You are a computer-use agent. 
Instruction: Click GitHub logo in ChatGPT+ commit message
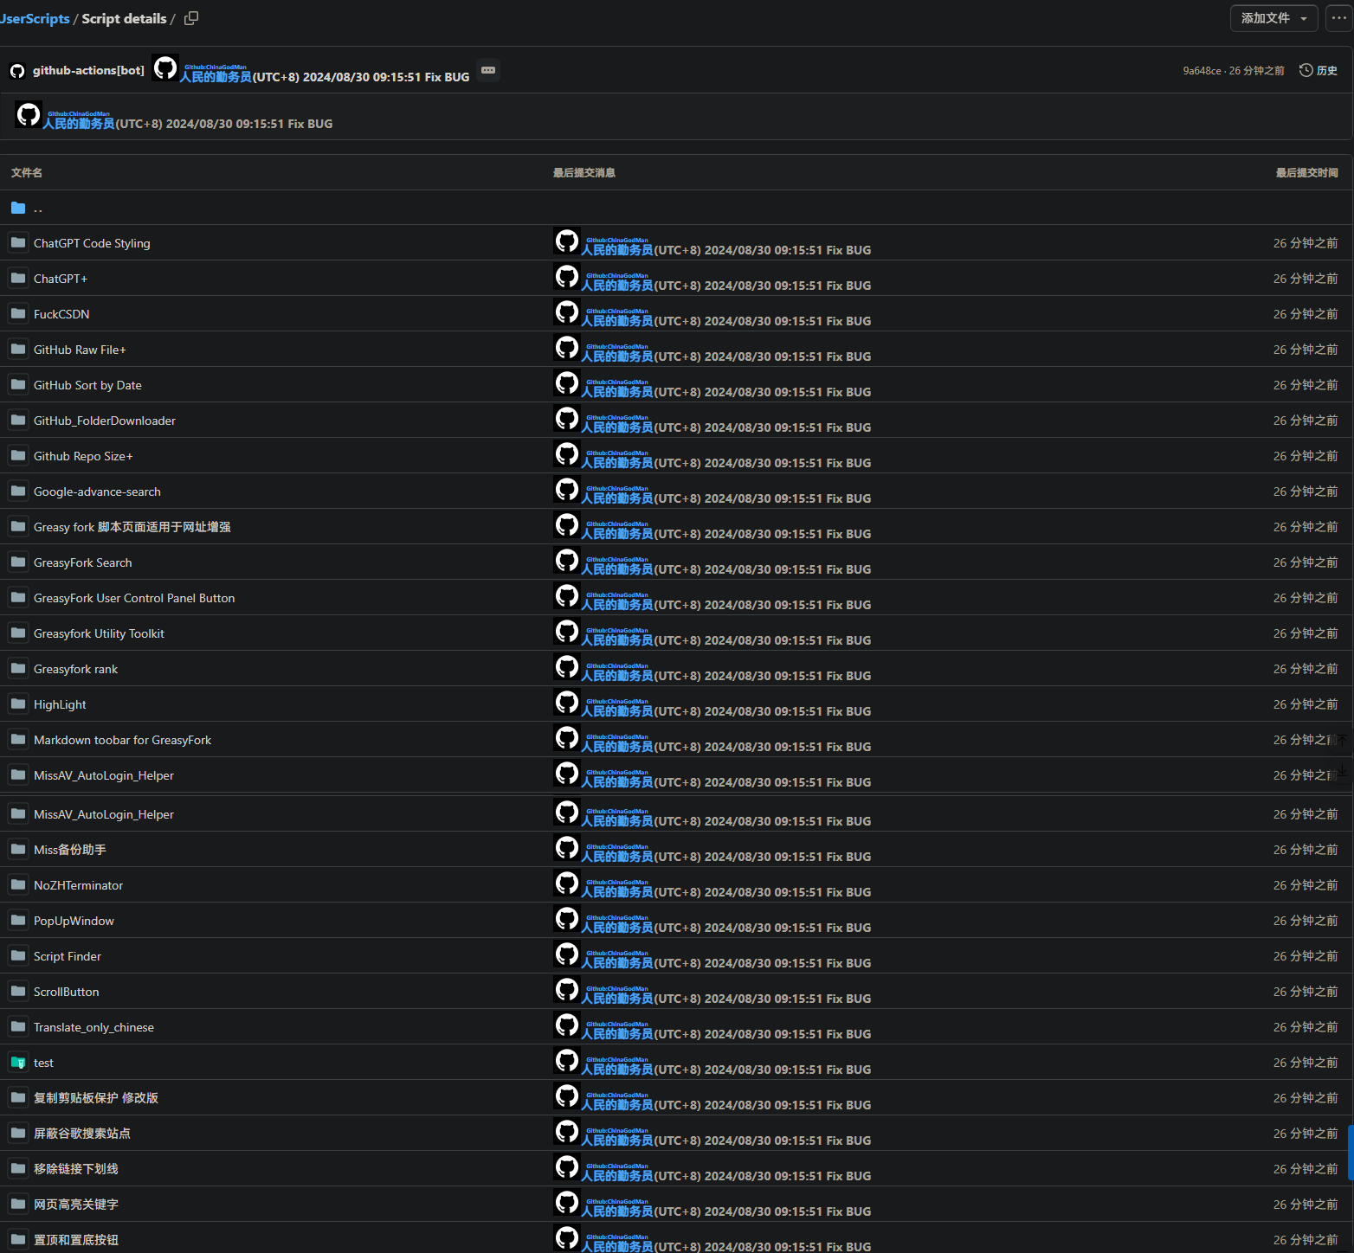click(x=567, y=276)
